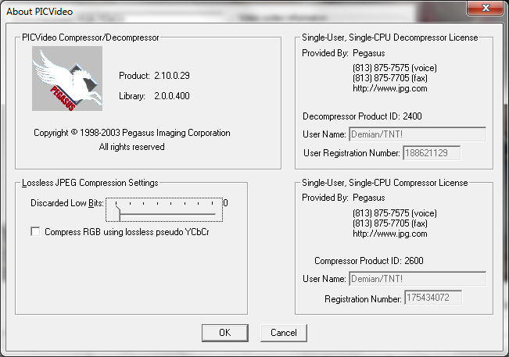Click the Library version 2.0.0.400 text
This screenshot has height=357, width=509.
(172, 96)
